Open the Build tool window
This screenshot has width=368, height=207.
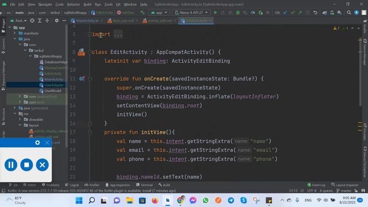click(x=164, y=185)
